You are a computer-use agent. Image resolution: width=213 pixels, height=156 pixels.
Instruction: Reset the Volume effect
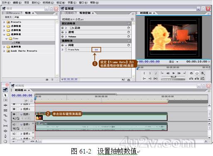click(x=128, y=36)
